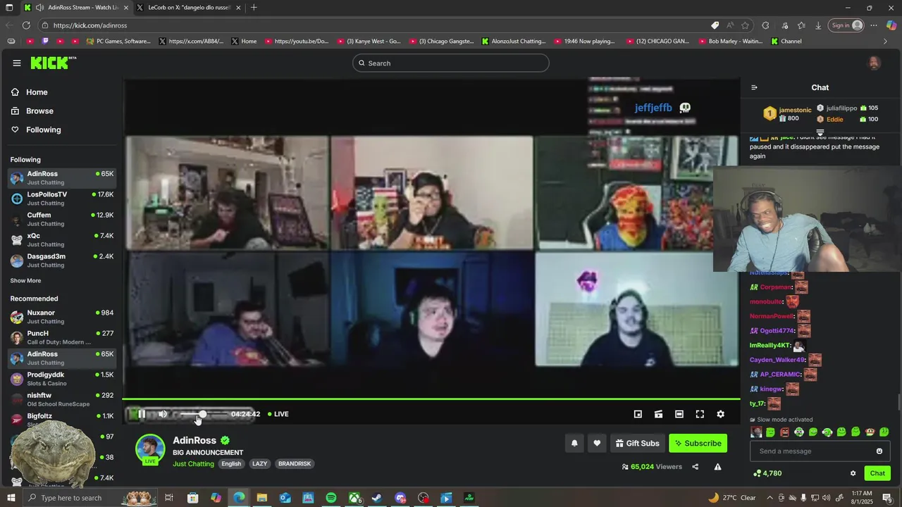Image resolution: width=902 pixels, height=507 pixels.
Task: Open channel points balance 4,780
Action: click(x=767, y=473)
